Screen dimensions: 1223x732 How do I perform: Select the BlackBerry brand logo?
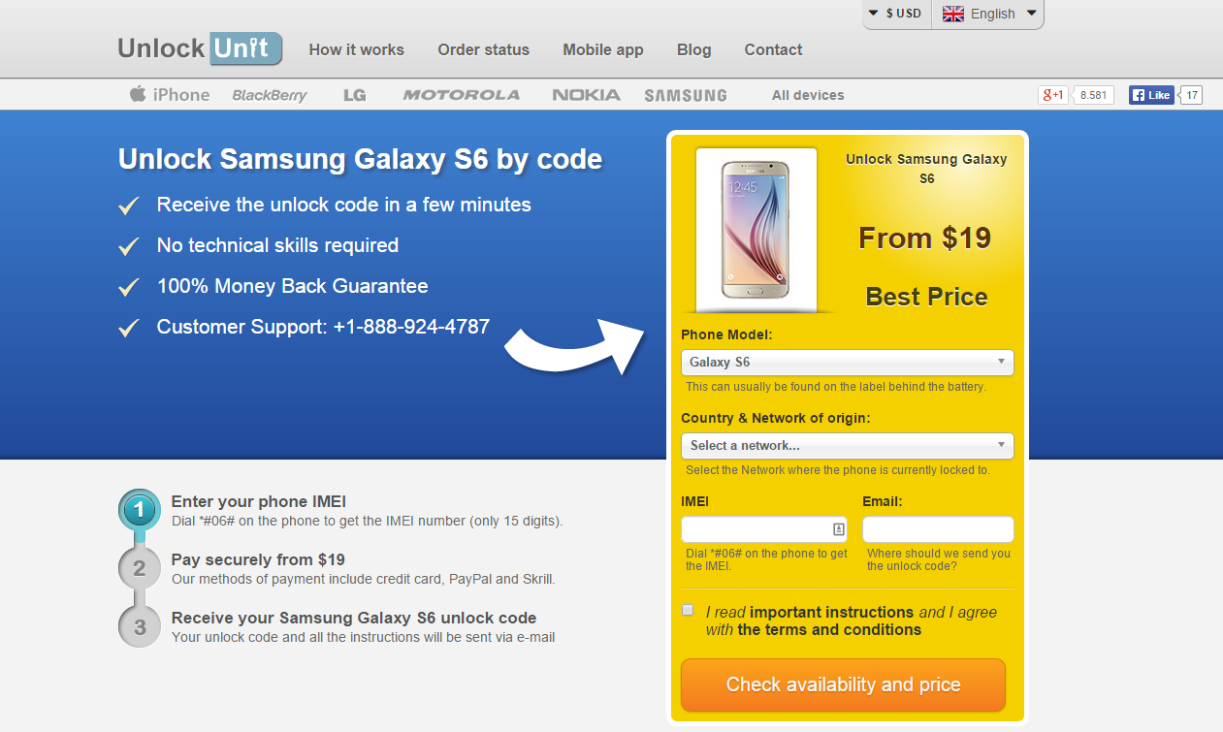(x=270, y=95)
